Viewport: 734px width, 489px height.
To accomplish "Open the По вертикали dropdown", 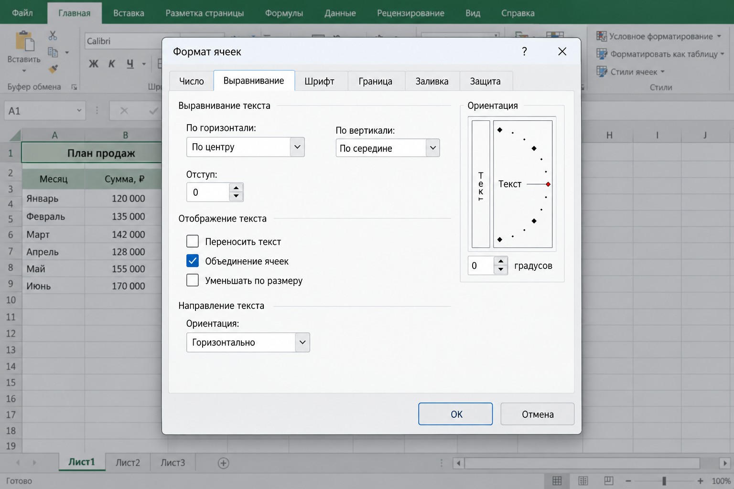I will point(432,148).
